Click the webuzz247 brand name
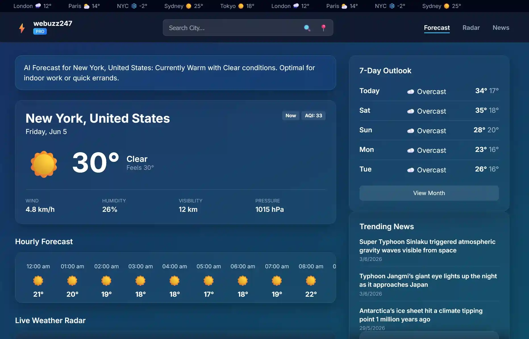 point(53,23)
